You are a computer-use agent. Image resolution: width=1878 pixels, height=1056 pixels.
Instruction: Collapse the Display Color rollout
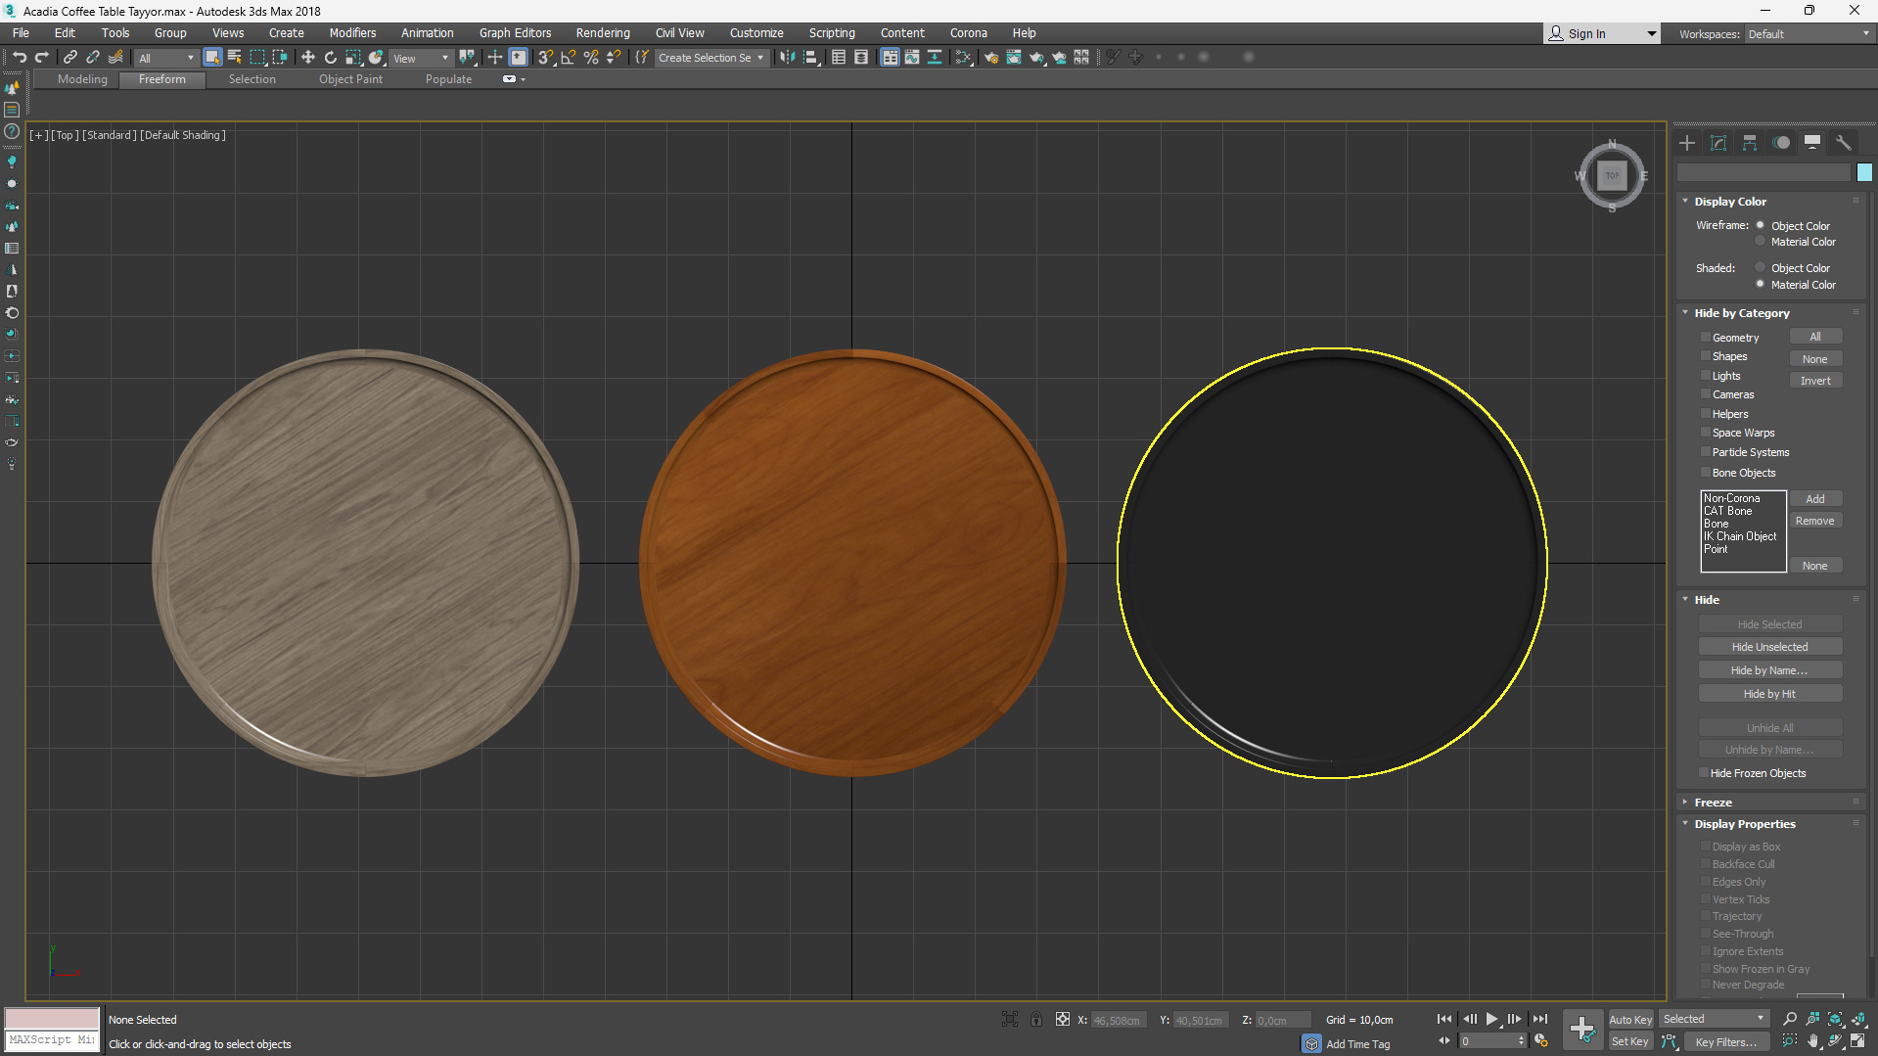(1730, 202)
